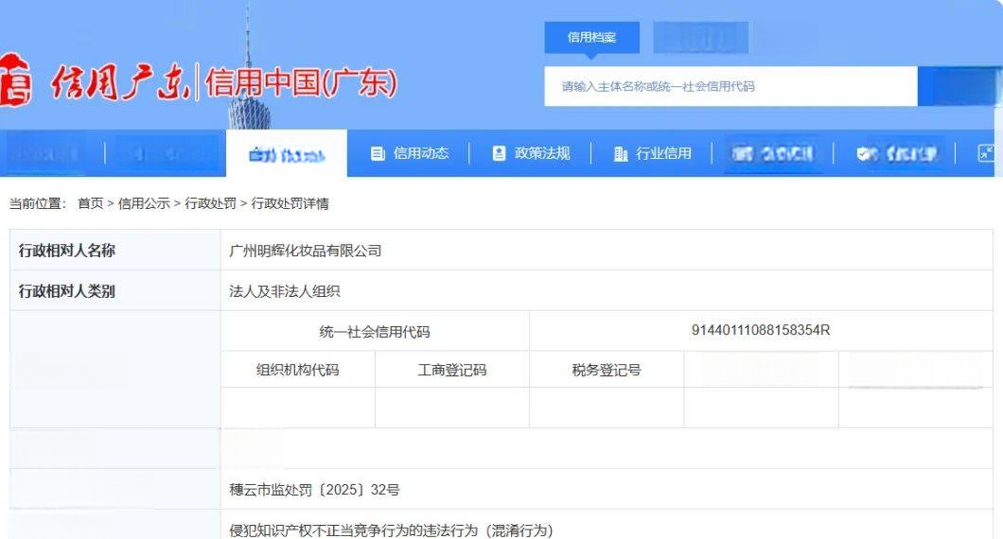Click the 法人及非法人组织 value
The height and width of the screenshot is (539, 1003).
285,291
